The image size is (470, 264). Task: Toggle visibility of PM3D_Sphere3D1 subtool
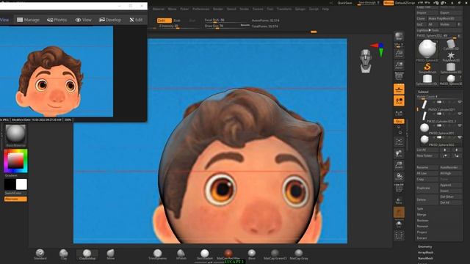pos(460,125)
